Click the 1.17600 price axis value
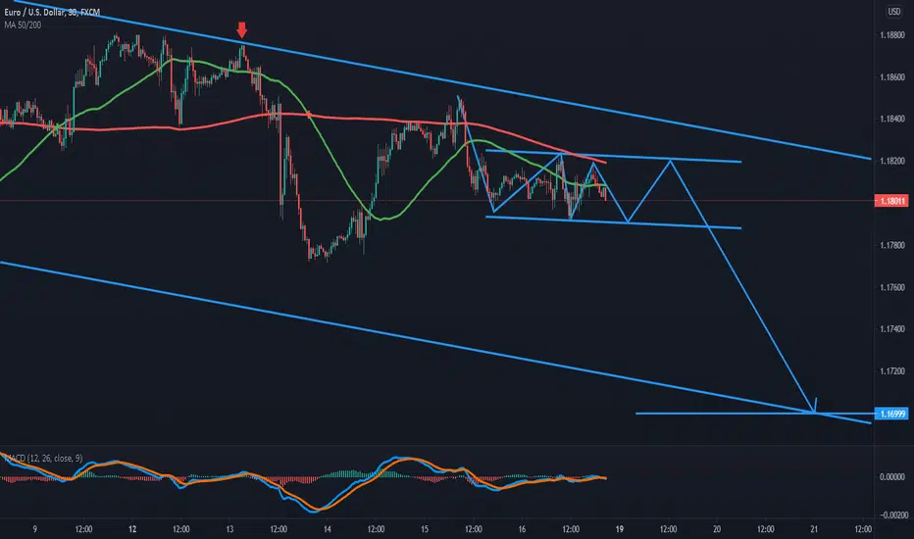 [x=891, y=287]
